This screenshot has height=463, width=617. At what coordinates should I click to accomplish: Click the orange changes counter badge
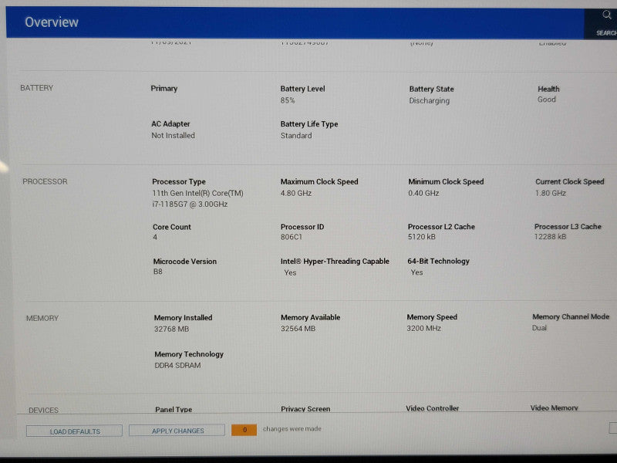(x=244, y=430)
